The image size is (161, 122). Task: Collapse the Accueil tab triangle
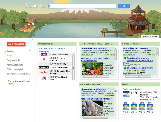coord(5,52)
